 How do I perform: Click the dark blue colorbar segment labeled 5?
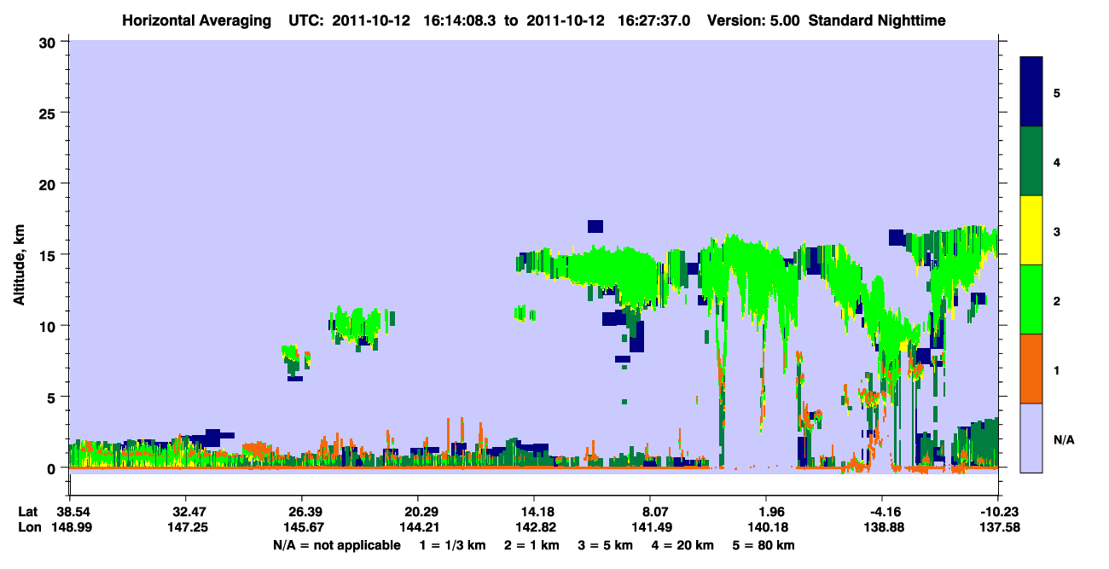1031,92
